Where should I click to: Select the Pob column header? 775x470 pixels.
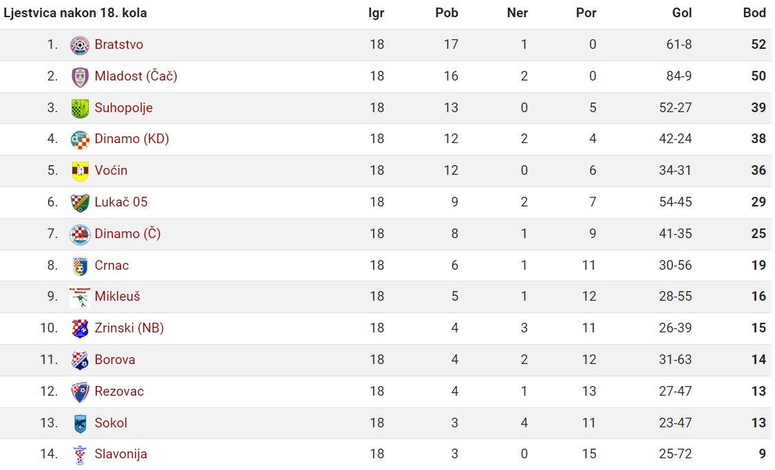pyautogui.click(x=446, y=13)
